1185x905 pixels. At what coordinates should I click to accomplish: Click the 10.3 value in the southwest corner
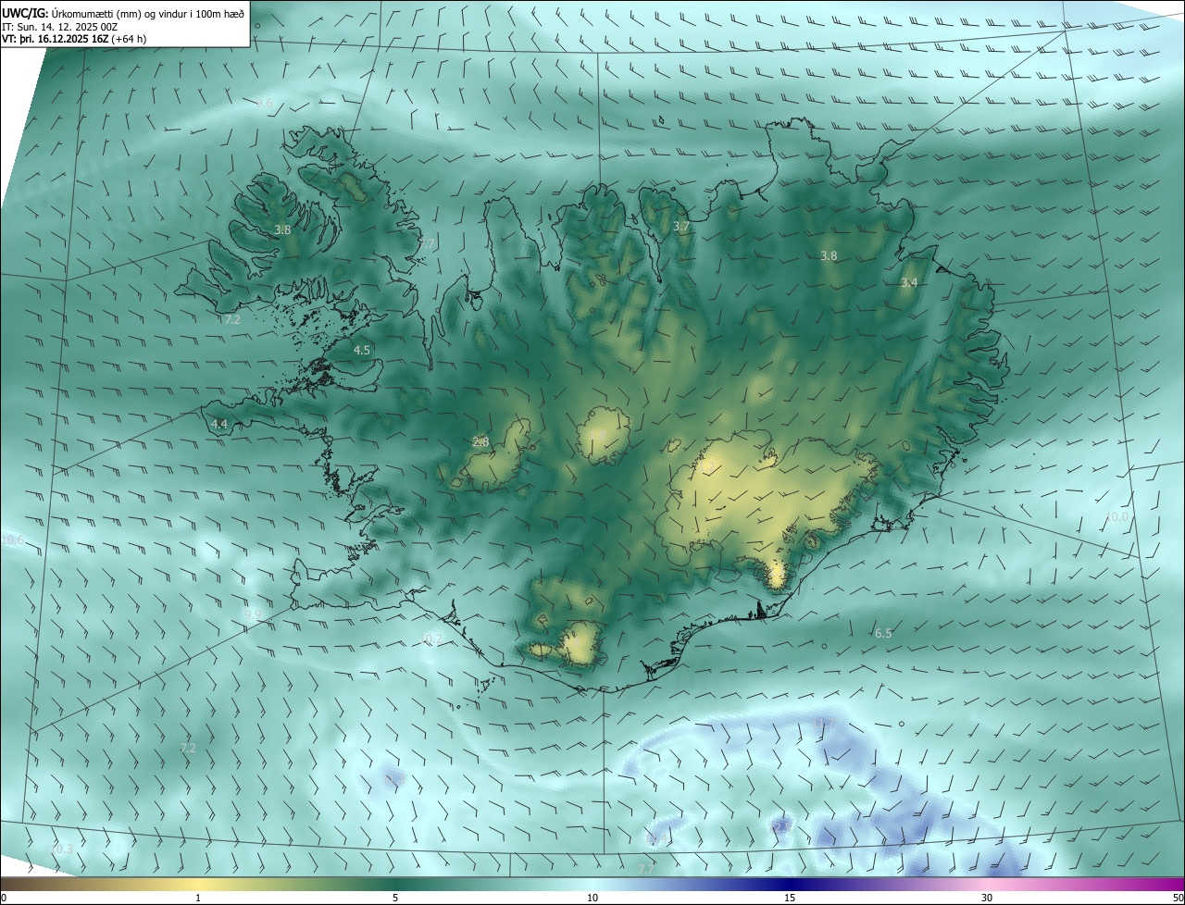[61, 849]
